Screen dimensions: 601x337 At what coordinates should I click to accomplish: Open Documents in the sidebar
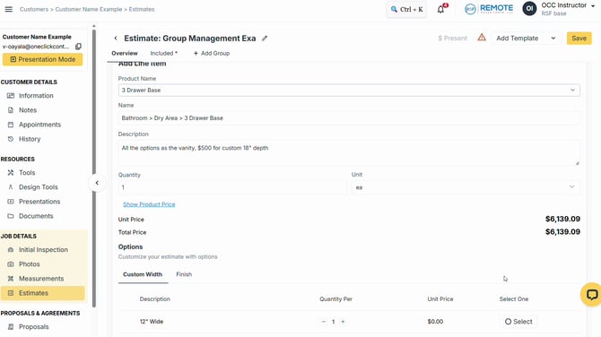[x=36, y=216]
